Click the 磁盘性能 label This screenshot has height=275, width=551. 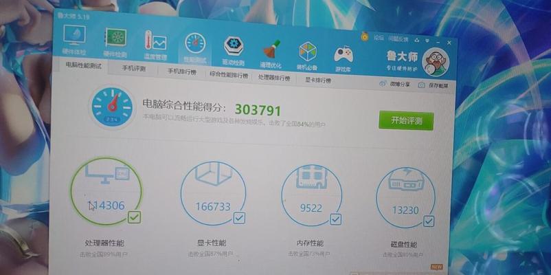404,245
